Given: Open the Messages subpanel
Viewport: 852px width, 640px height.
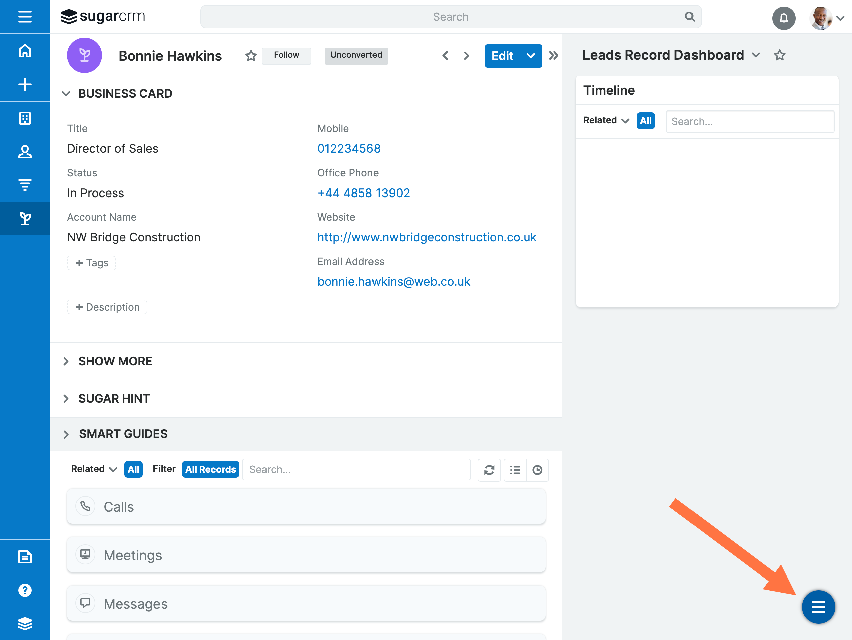Looking at the screenshot, I should point(306,604).
